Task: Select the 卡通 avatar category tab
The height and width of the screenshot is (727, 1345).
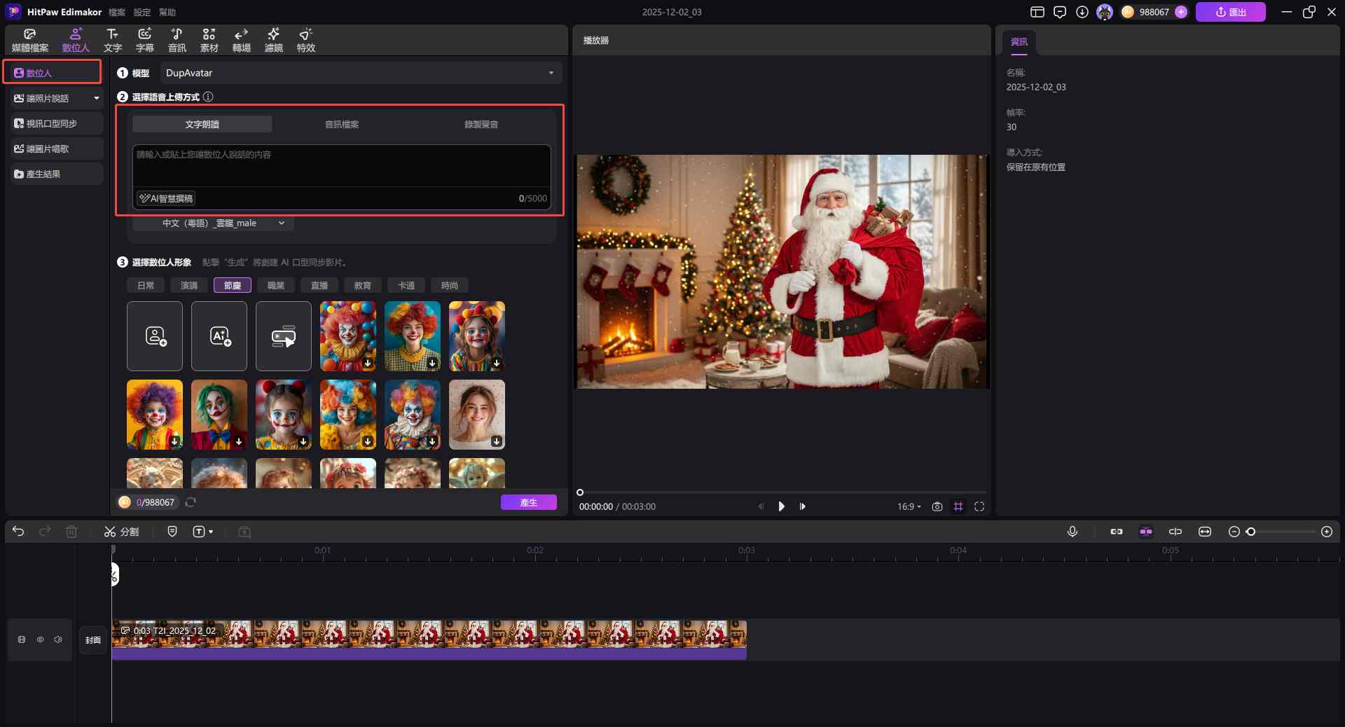Action: click(406, 285)
